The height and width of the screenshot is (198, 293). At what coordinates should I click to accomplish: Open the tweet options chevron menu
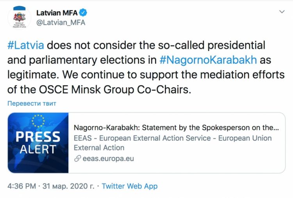coord(282,12)
